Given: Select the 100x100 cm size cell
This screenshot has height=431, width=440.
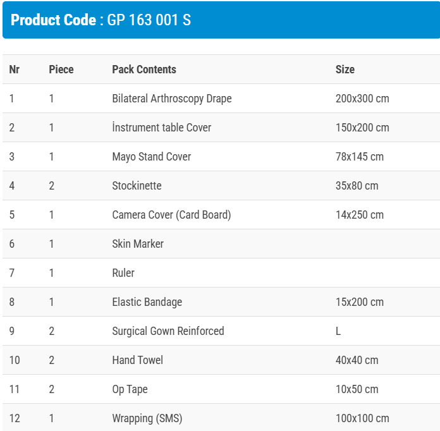Looking at the screenshot, I should click(x=362, y=418).
